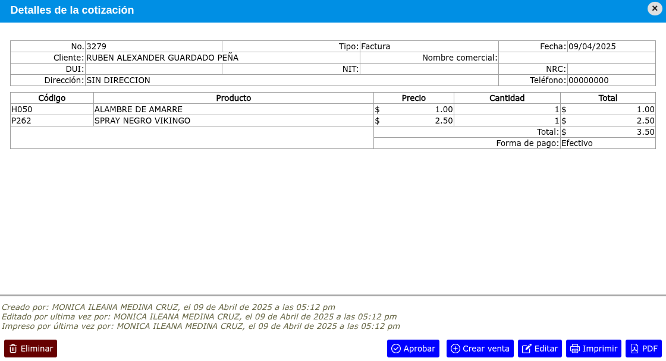Click the phone number 00000000
This screenshot has width=666, height=361.
click(588, 80)
